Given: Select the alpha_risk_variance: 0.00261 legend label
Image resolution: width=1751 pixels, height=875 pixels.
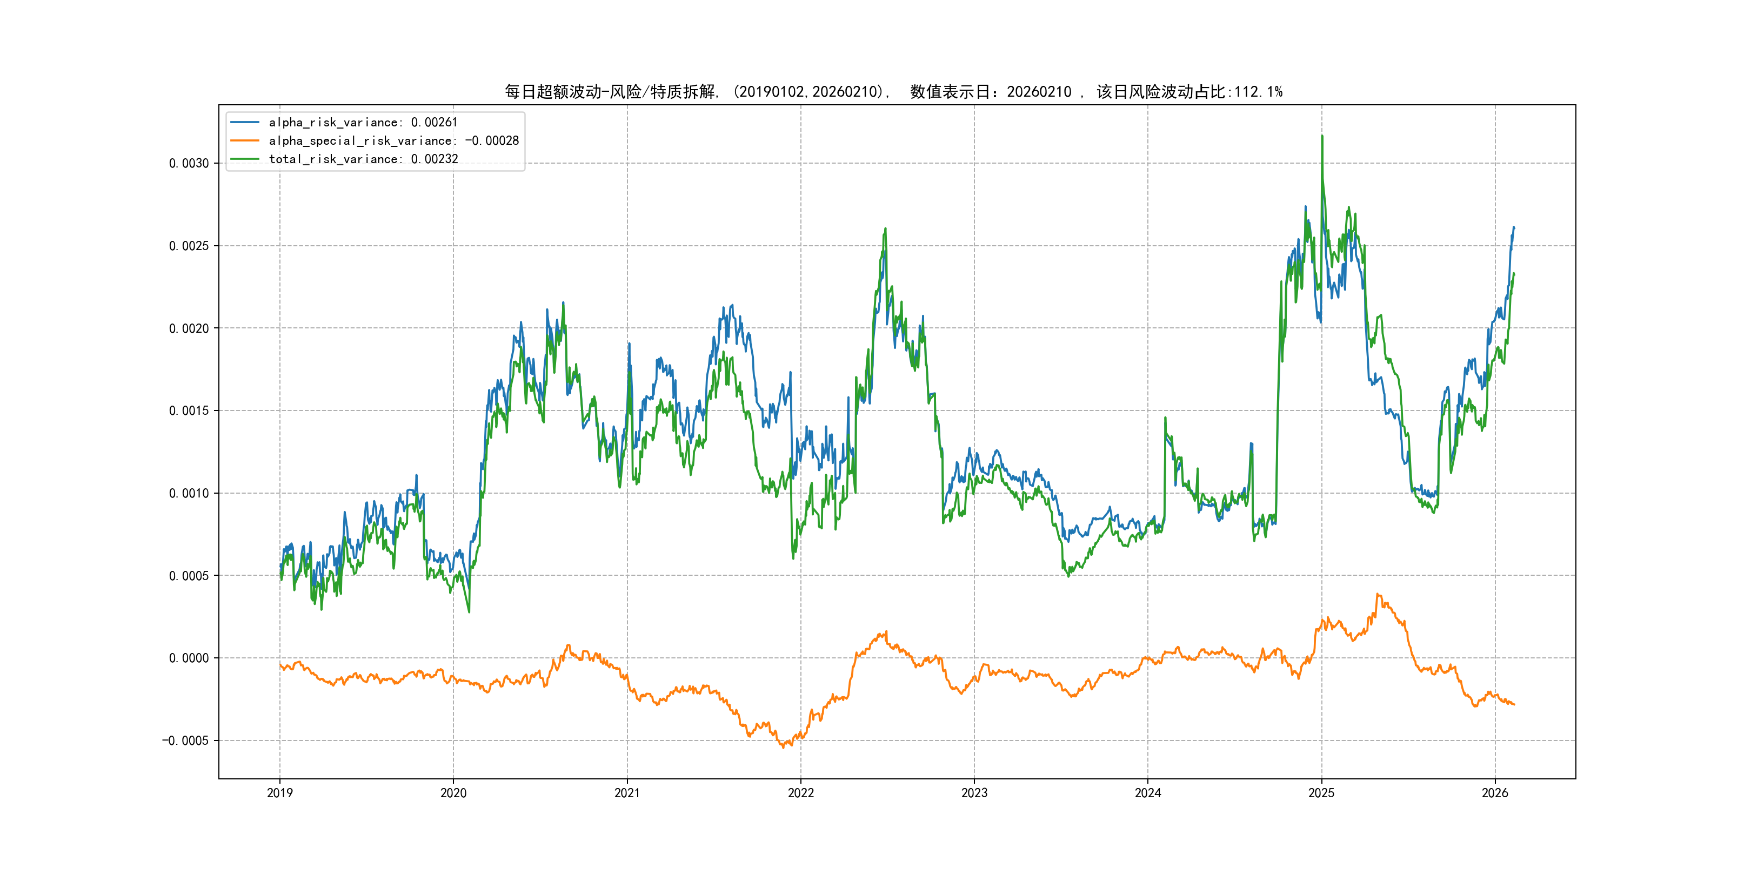Looking at the screenshot, I should coord(363,122).
